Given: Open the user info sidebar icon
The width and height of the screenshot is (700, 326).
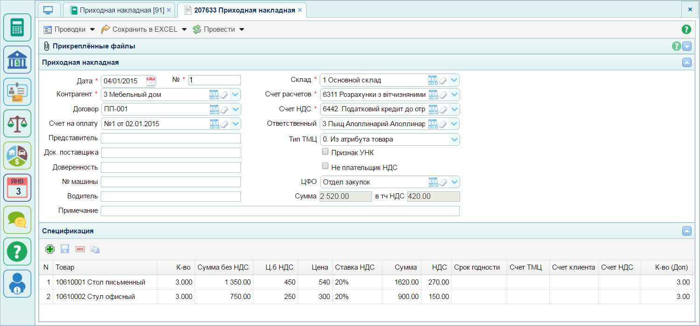Looking at the screenshot, I should 17,284.
